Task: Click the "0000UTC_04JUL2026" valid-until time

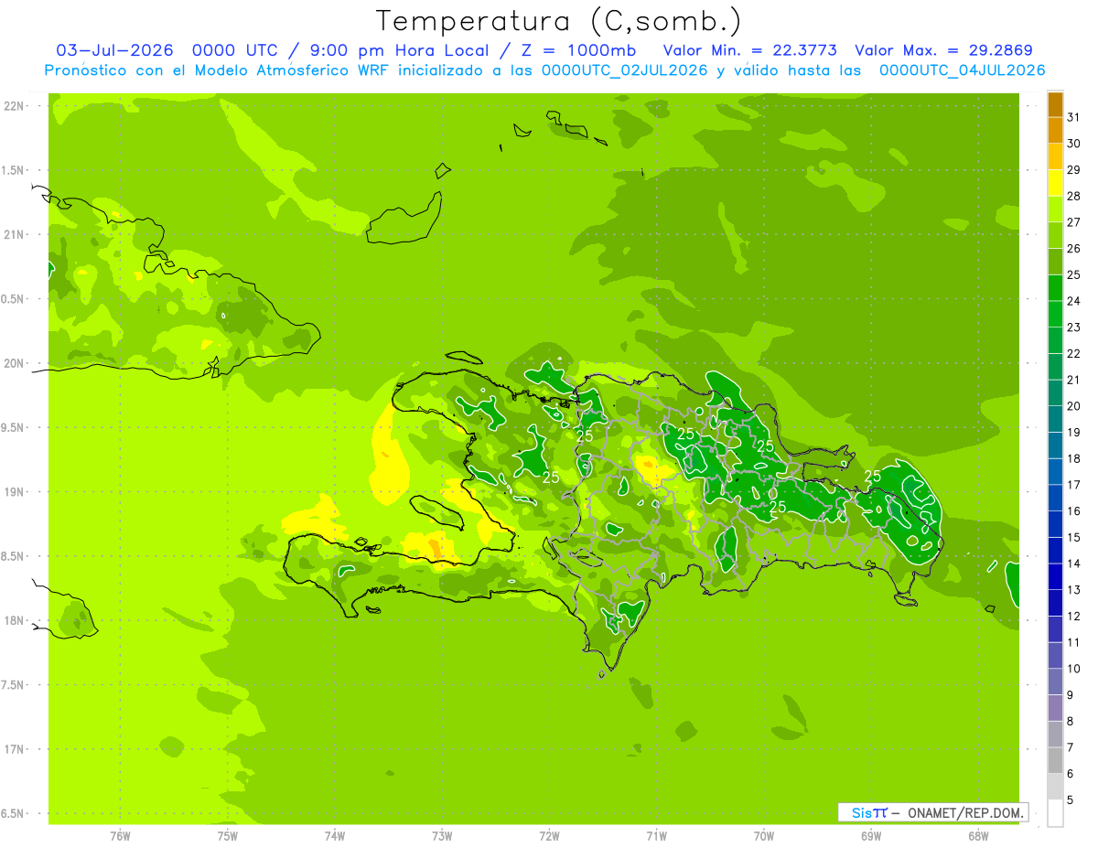Action: pyautogui.click(x=962, y=70)
